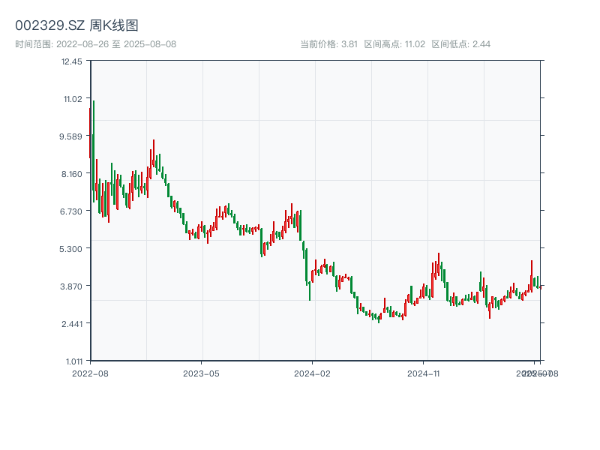This screenshot has height=450, width=600.
Task: Click the 002329.SZ 周K线图 chart title
Action: tap(76, 25)
